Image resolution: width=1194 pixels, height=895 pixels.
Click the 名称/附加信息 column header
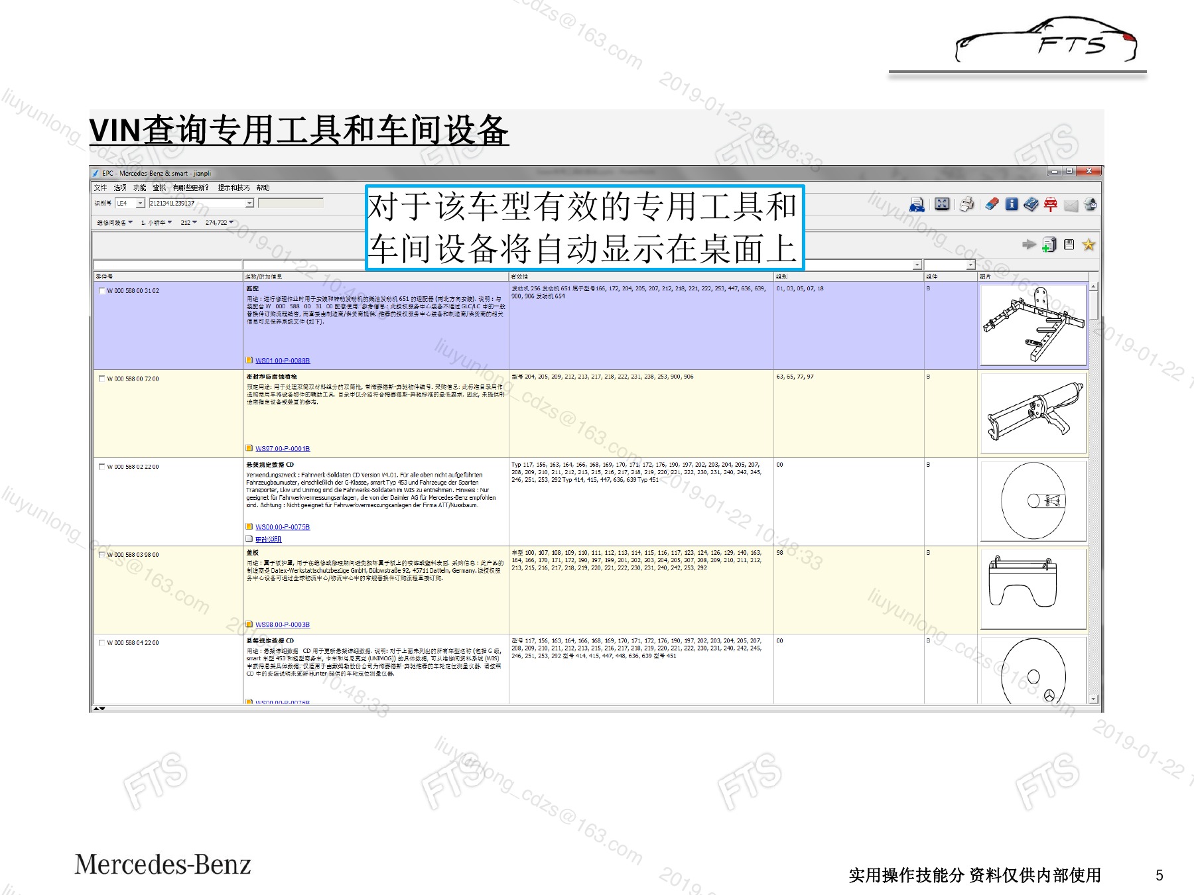click(x=376, y=276)
